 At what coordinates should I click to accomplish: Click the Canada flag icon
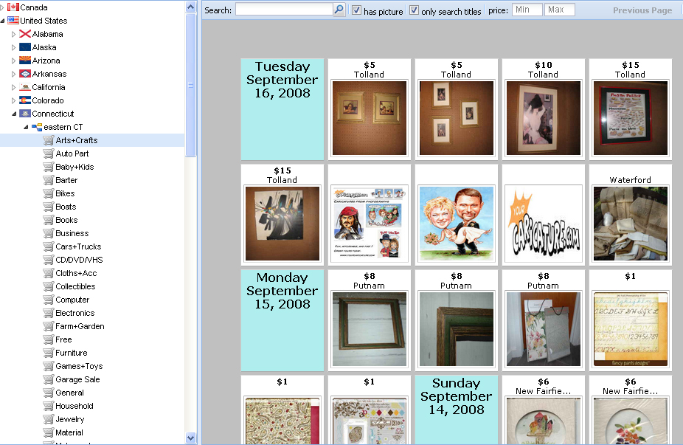pos(13,7)
